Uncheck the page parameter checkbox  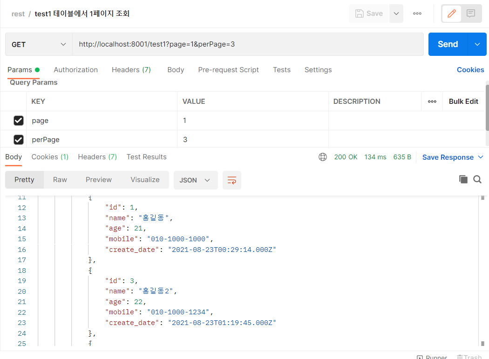pos(19,121)
